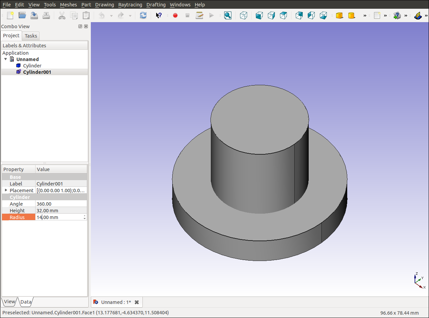
Task: Click the top face of upper cylinder
Action: pos(260,119)
